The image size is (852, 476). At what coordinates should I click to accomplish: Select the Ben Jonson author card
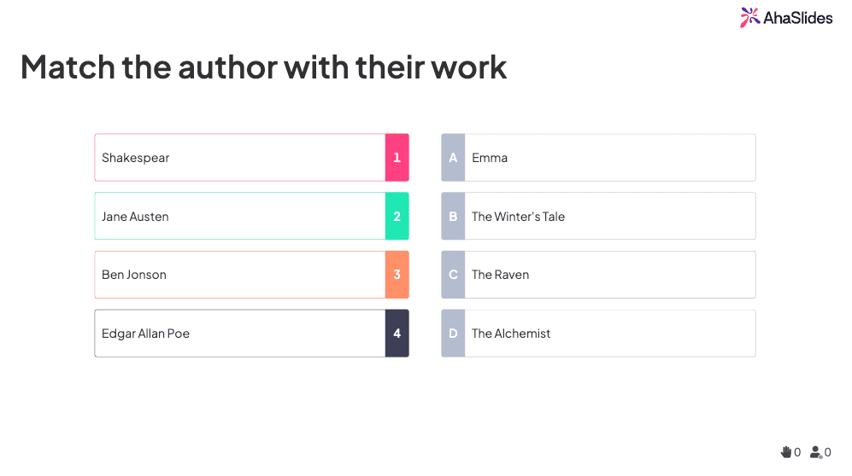click(x=251, y=275)
